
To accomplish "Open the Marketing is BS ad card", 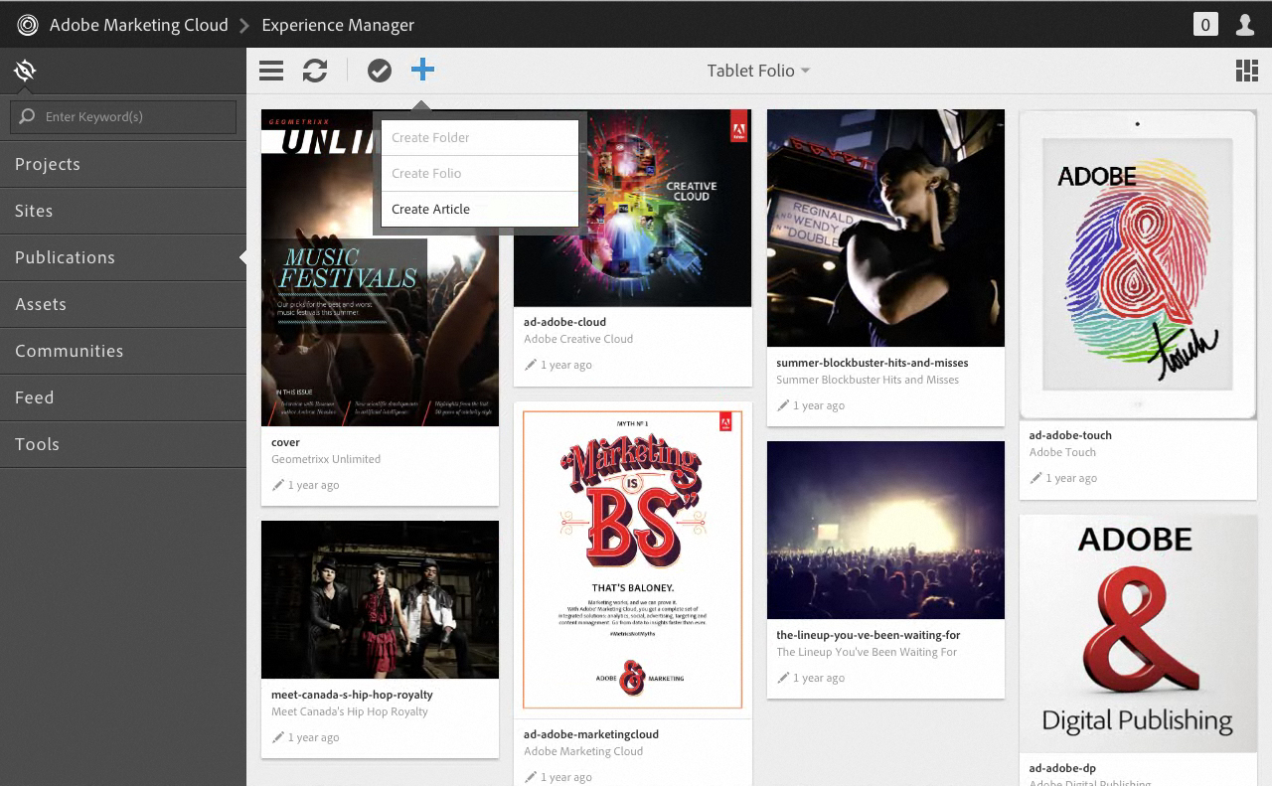I will pyautogui.click(x=632, y=559).
